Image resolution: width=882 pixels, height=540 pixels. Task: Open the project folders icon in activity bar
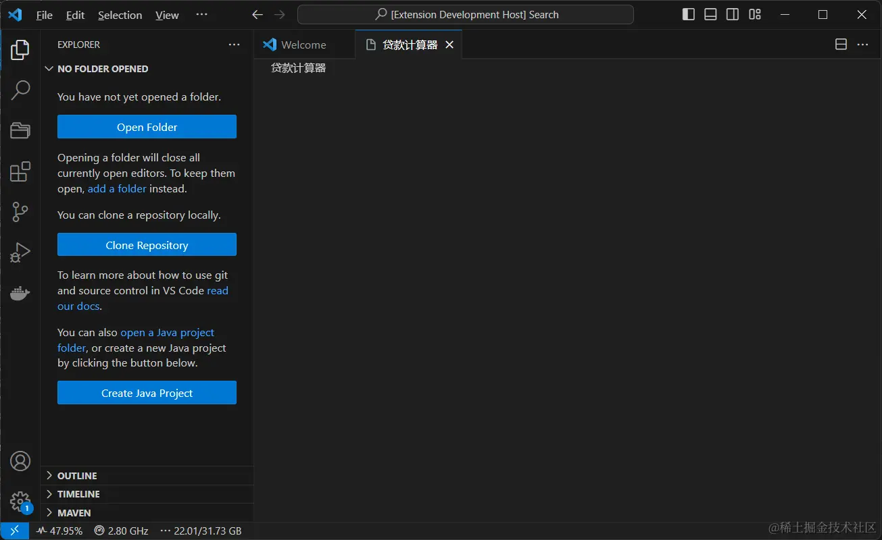[20, 130]
